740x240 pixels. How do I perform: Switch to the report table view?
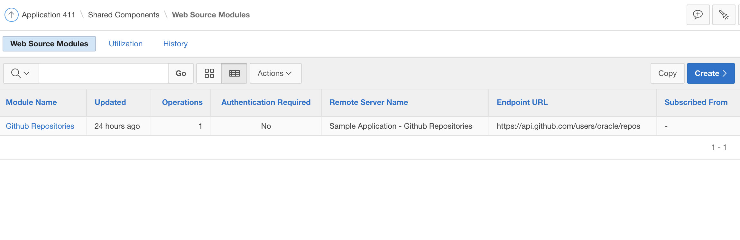234,73
